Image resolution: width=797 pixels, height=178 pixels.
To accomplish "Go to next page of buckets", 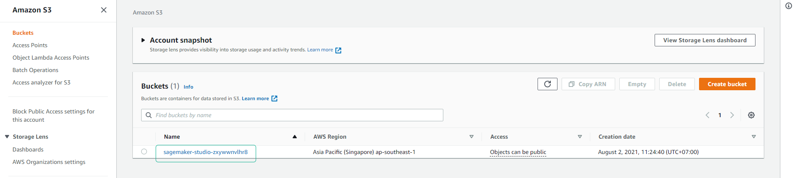I will pos(732,115).
